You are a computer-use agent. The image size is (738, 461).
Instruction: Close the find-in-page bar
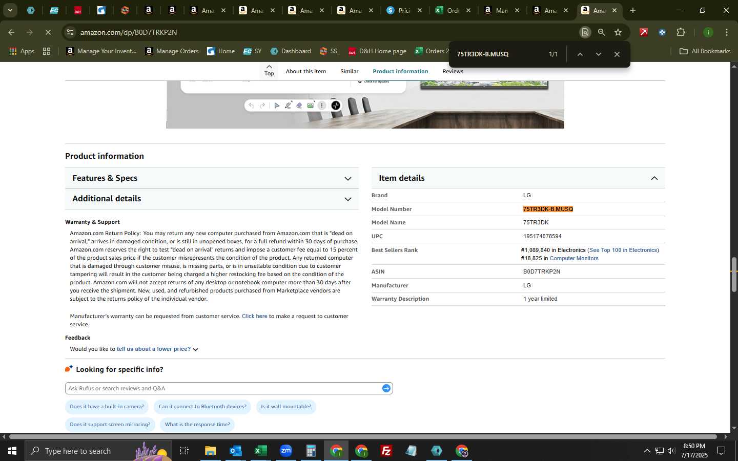click(617, 54)
